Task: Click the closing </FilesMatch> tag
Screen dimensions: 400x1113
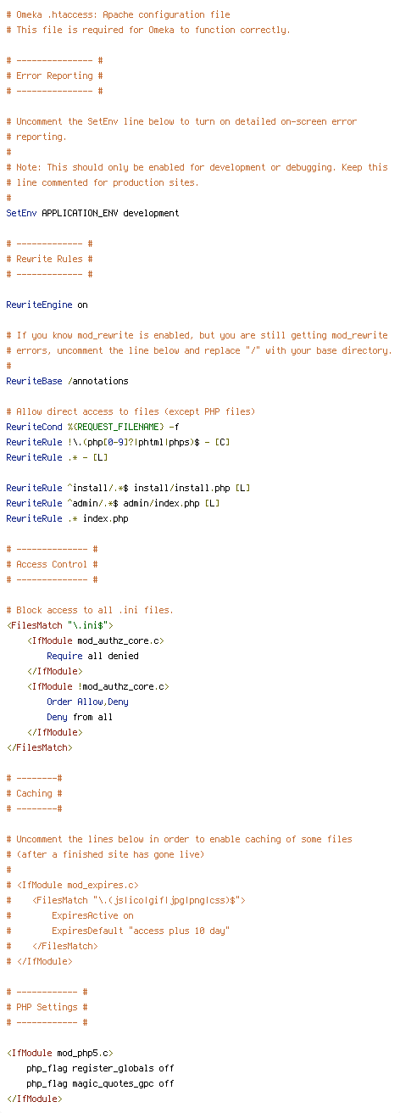Action: [x=39, y=747]
